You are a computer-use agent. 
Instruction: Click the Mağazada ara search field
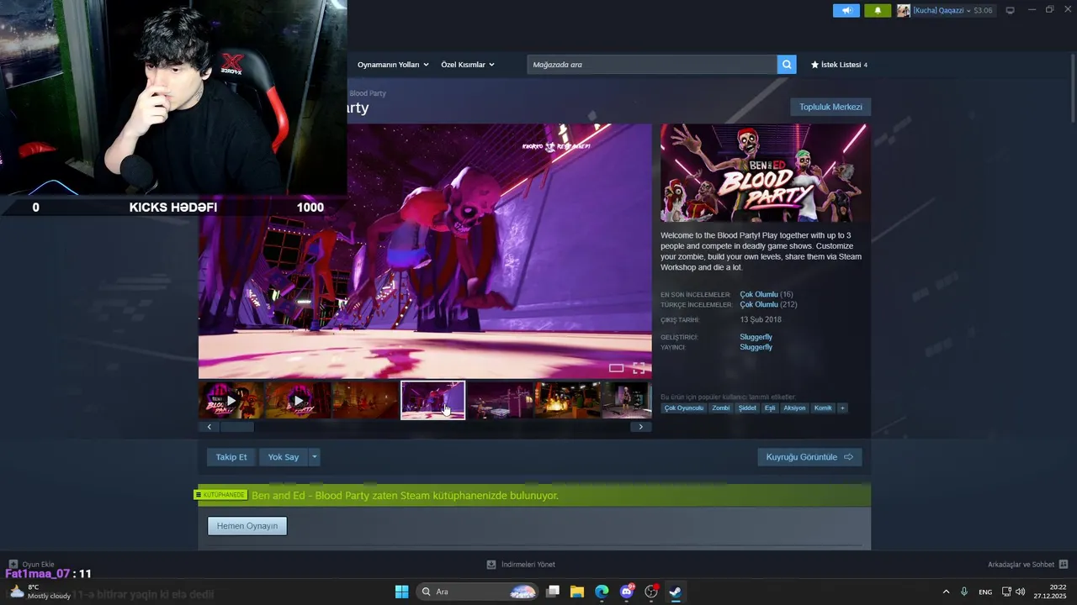(652, 65)
